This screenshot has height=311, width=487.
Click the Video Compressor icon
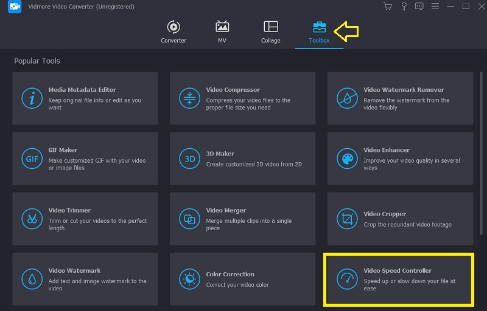(x=189, y=98)
